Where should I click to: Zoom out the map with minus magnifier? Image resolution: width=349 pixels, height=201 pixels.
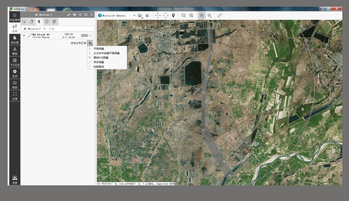pyautogui.click(x=183, y=16)
